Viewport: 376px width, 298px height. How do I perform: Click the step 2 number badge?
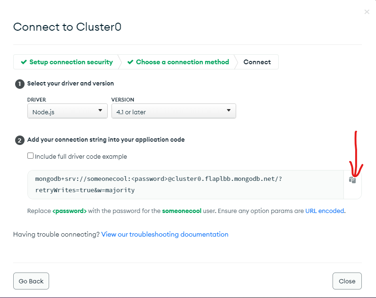[20, 140]
